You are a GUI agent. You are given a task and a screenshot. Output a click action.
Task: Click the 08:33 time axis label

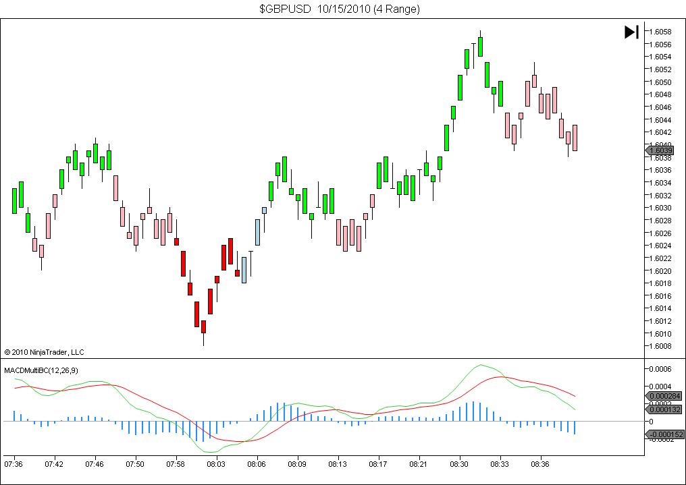tap(500, 464)
